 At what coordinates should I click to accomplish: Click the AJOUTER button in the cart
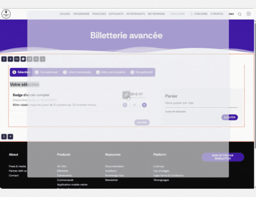[229, 117]
